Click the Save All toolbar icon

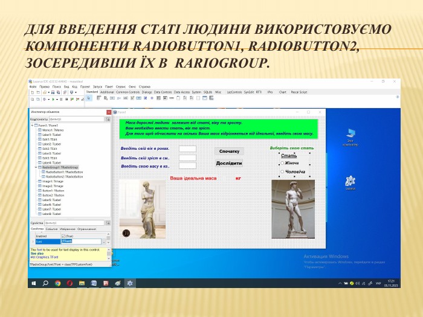click(x=58, y=92)
